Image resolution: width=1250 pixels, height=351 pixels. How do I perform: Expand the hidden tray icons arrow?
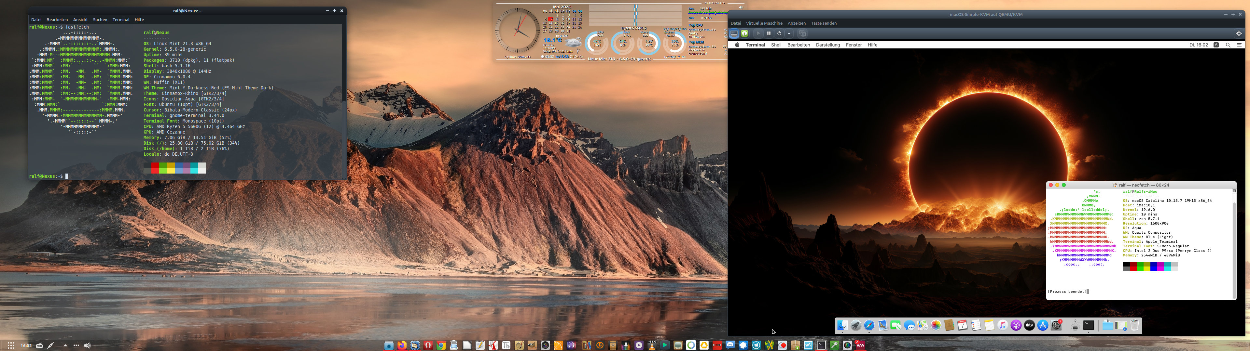[x=65, y=346]
